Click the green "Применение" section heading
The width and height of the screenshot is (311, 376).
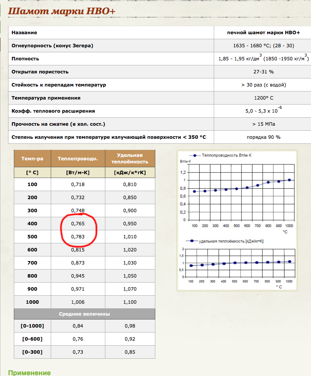pos(29,373)
